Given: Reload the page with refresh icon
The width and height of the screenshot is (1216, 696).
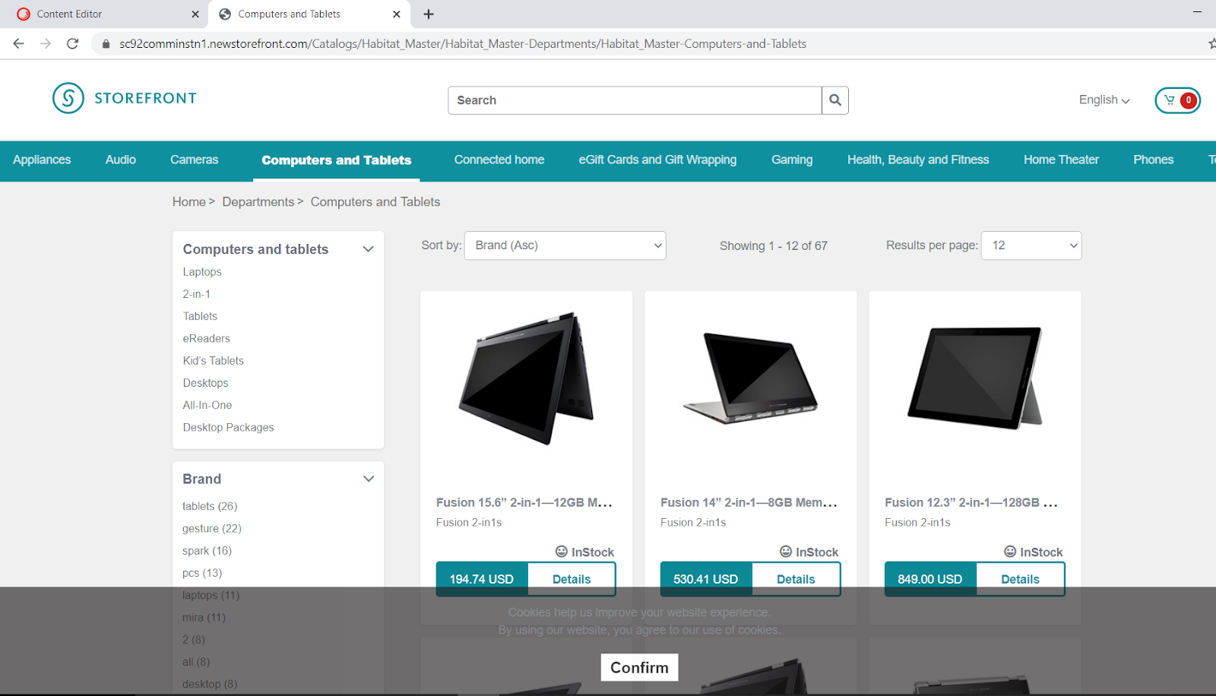Looking at the screenshot, I should pos(73,43).
